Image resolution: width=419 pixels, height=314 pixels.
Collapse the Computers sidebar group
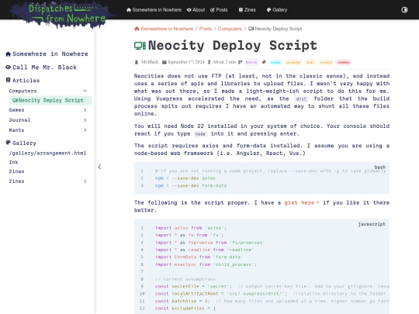[49, 91]
